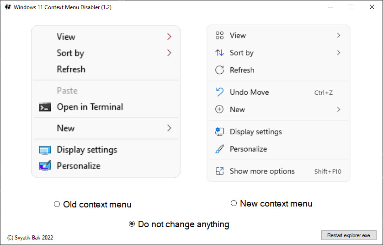Click the paintbrush Personalize icon in new menu

[219, 149]
